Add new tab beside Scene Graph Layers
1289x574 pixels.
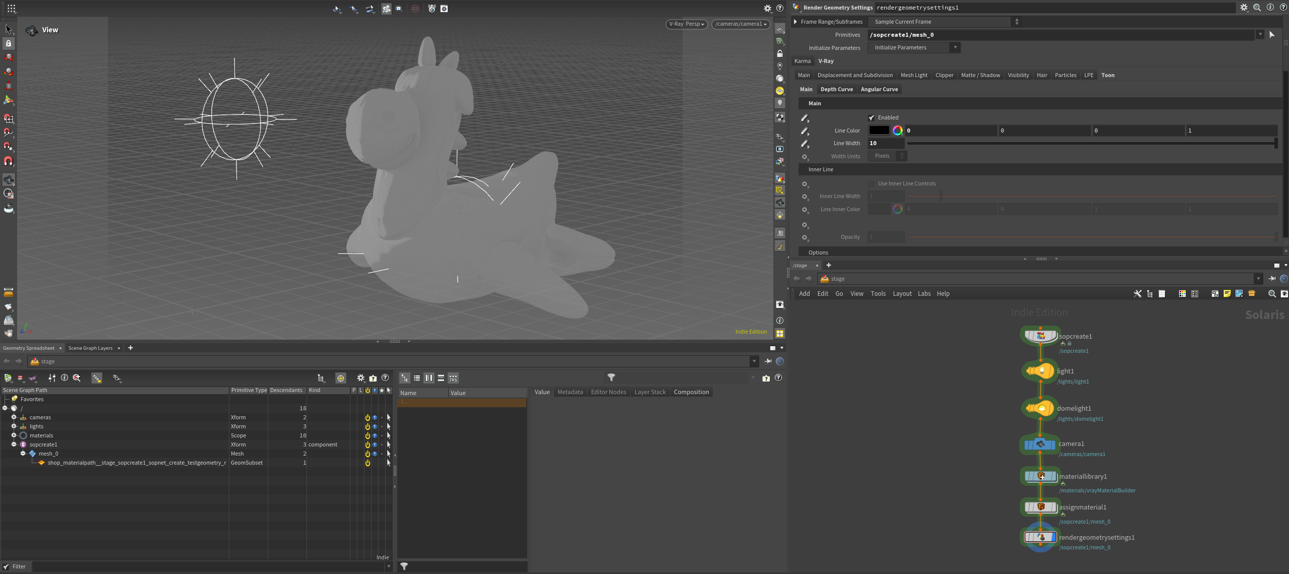coord(131,348)
